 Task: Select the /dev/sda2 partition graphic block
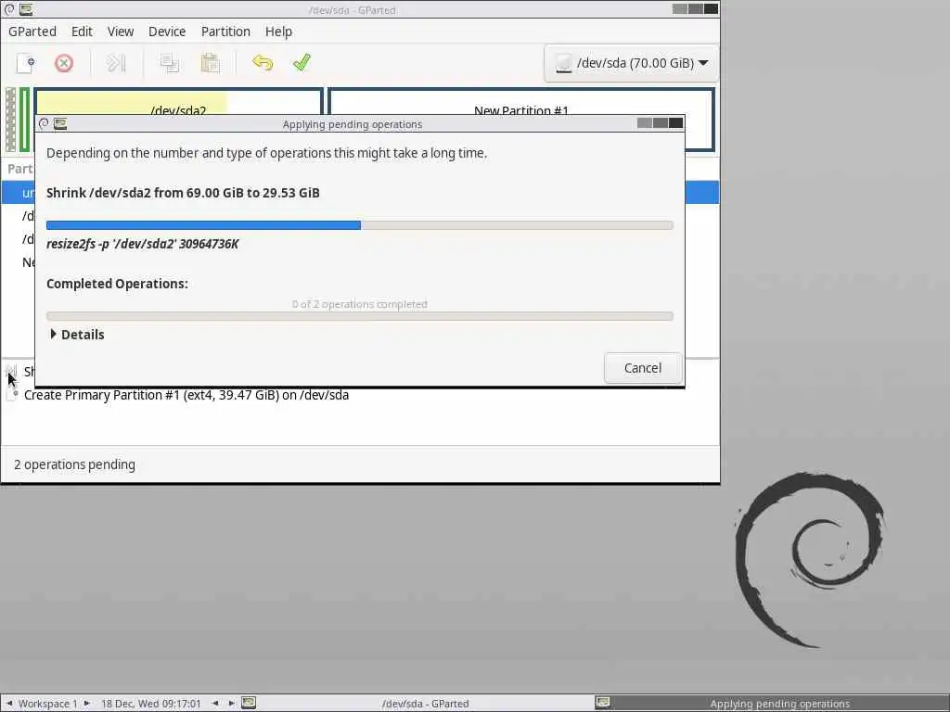coord(178,102)
